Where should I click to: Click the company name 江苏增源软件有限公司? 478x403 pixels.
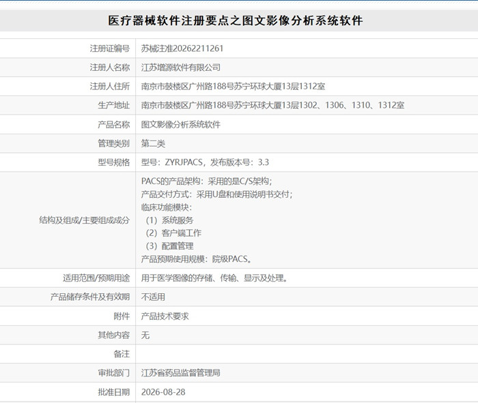coord(181,68)
